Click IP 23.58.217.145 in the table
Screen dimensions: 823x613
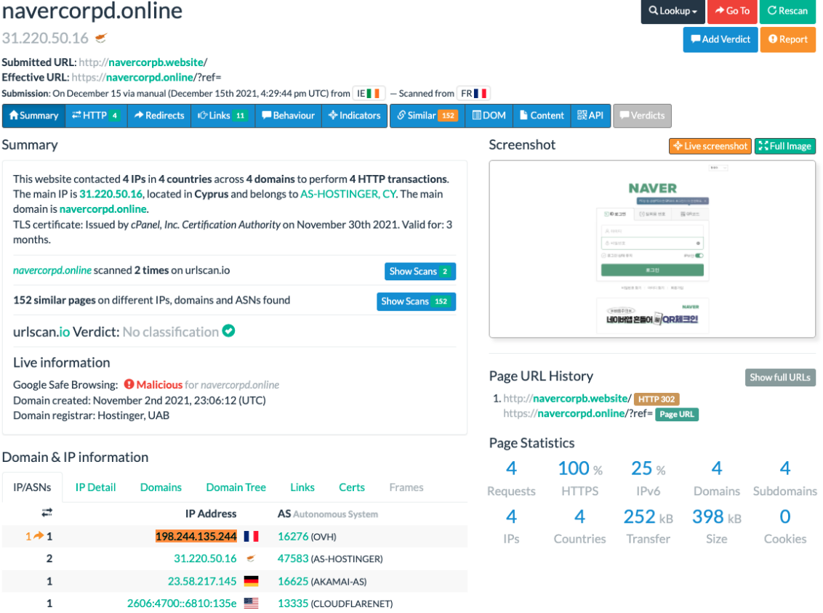[202, 582]
